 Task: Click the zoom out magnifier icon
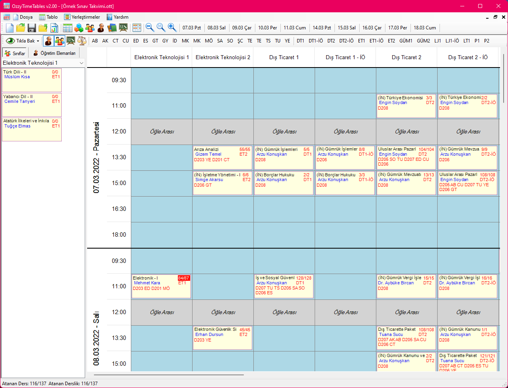click(x=150, y=27)
